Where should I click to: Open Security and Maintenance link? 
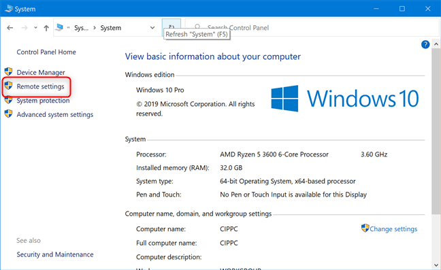tap(55, 254)
